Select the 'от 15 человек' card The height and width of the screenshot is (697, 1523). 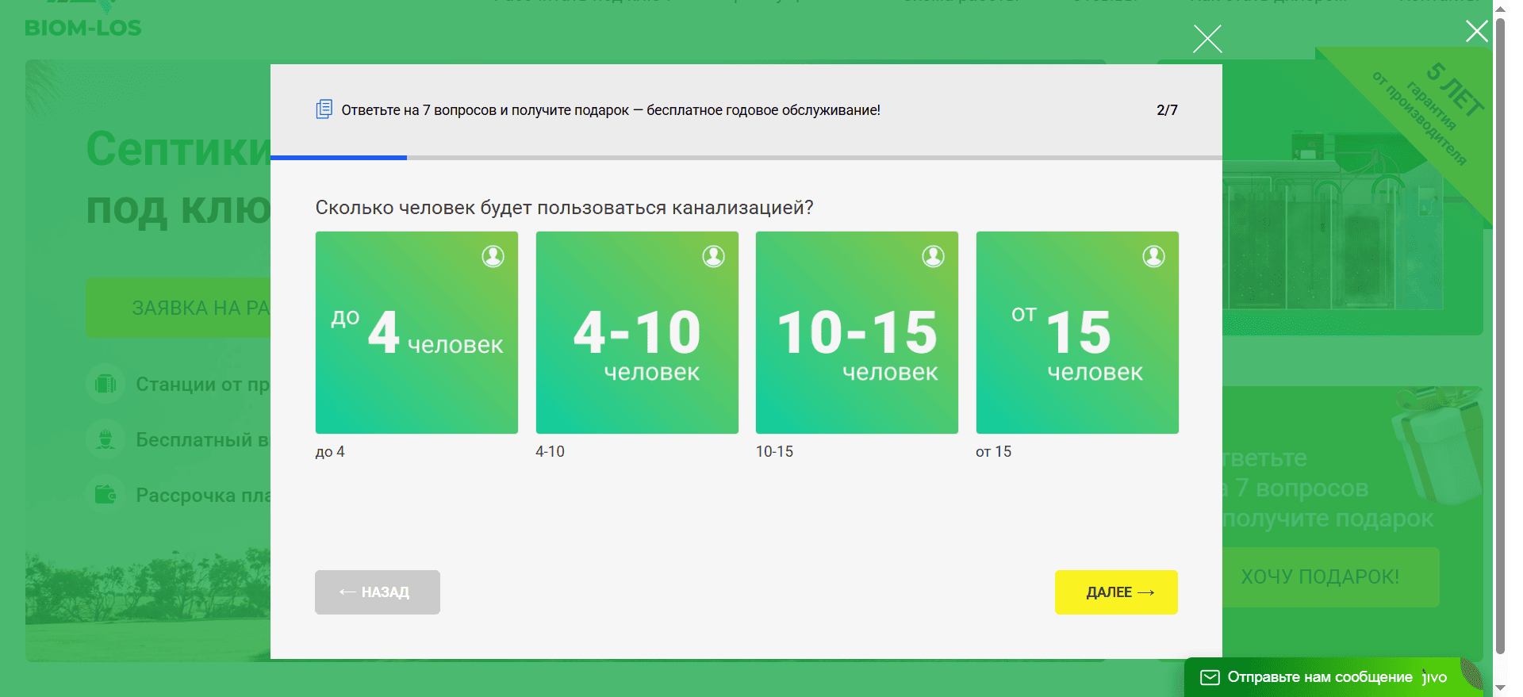1077,332
